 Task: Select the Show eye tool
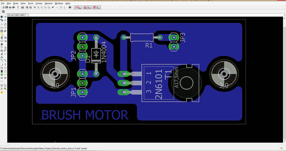(x=5, y=17)
